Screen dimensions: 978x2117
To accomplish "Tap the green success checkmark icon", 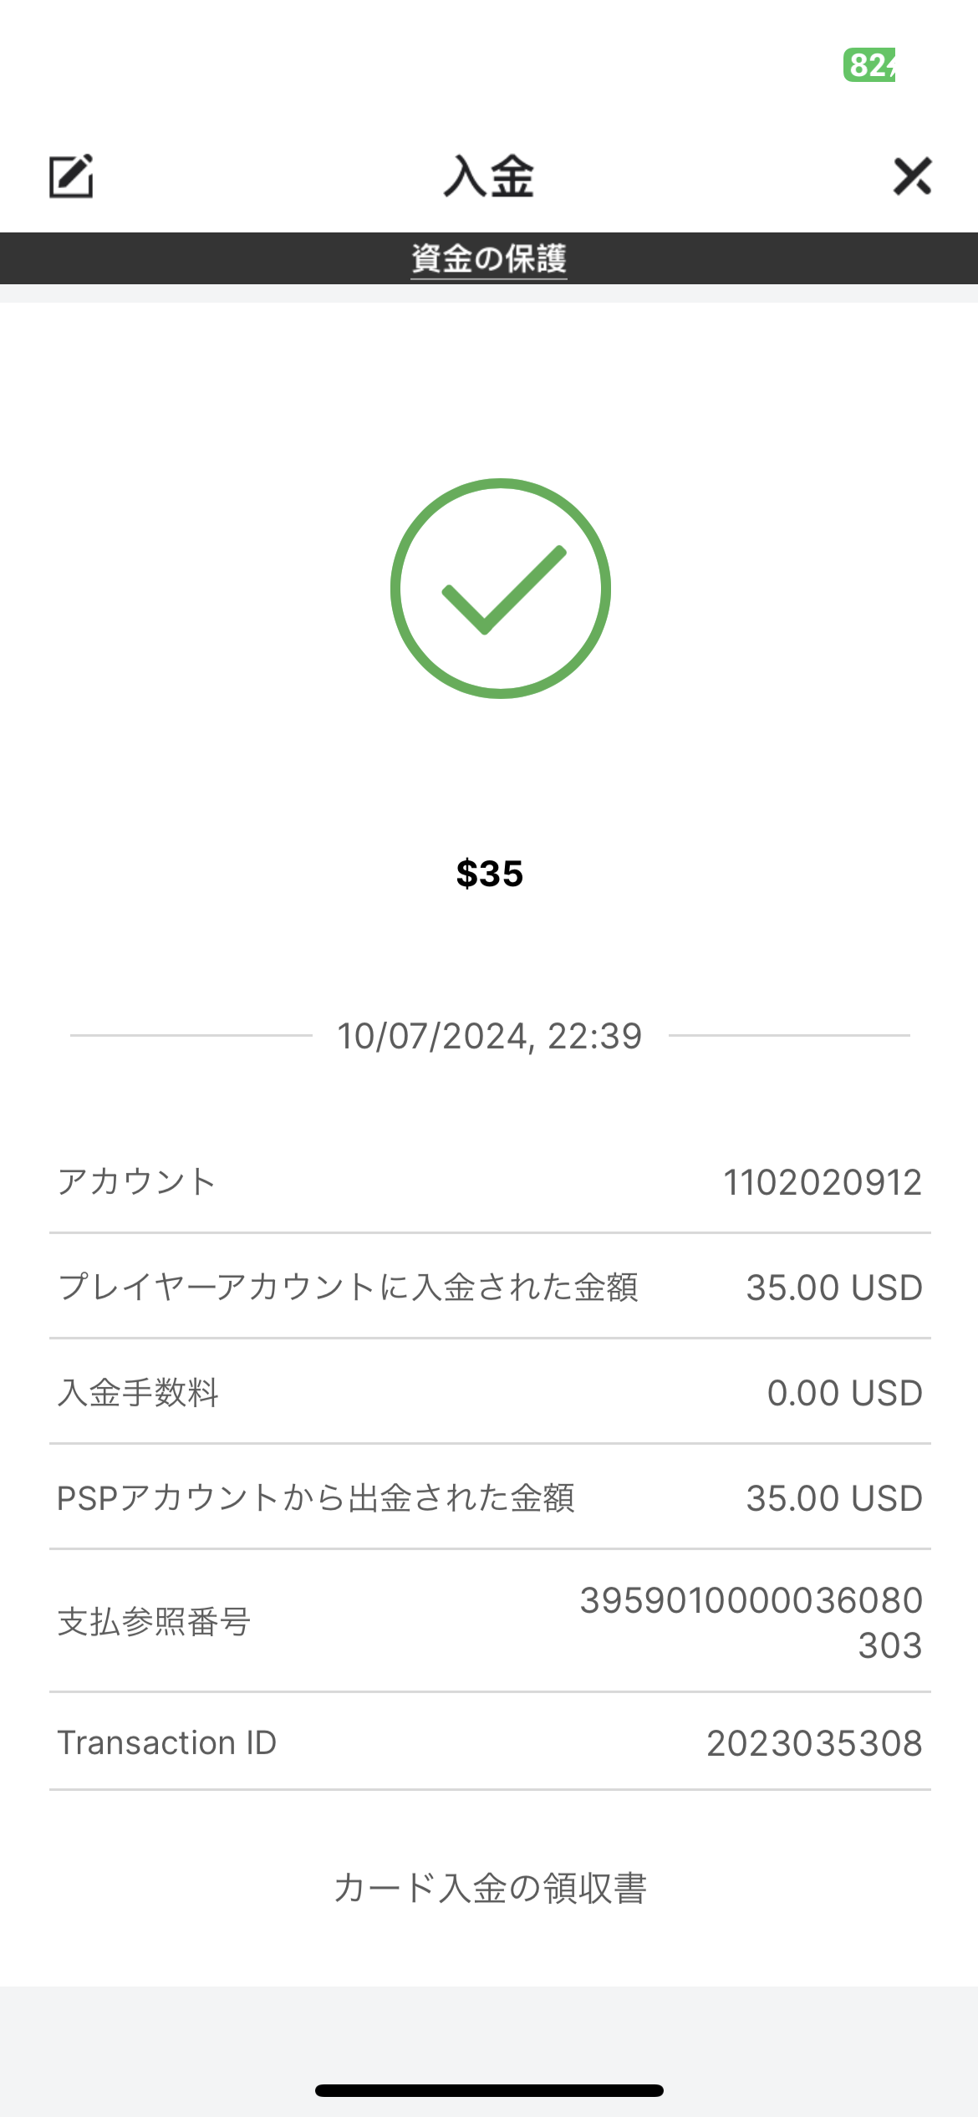I will click(500, 589).
